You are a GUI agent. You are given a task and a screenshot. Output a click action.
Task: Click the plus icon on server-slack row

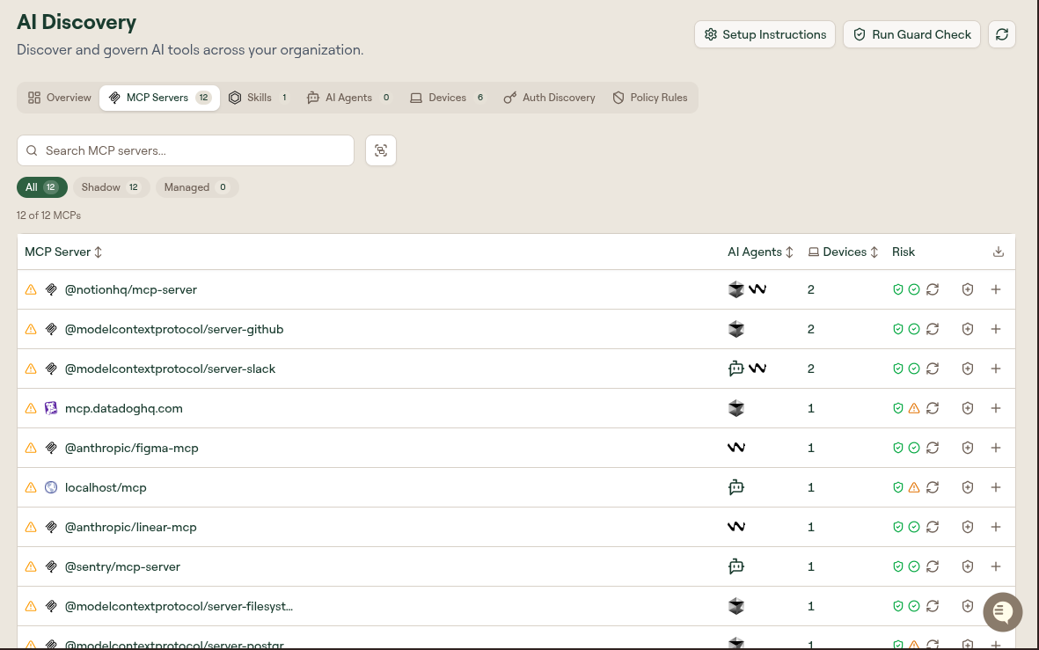(996, 369)
